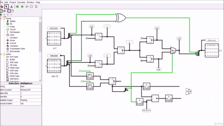Open the Simulate menu
This screenshot has height=126, width=224.
[21, 2]
